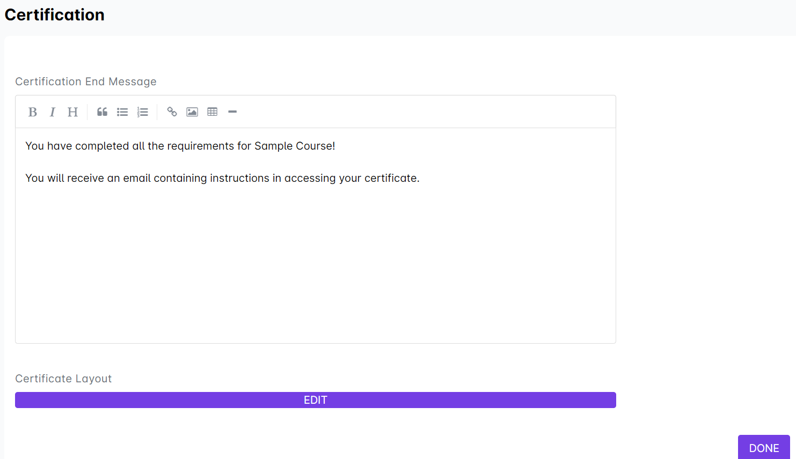Click the 'Certification End Message' label
Viewport: 796px width, 459px height.
pyautogui.click(x=86, y=82)
